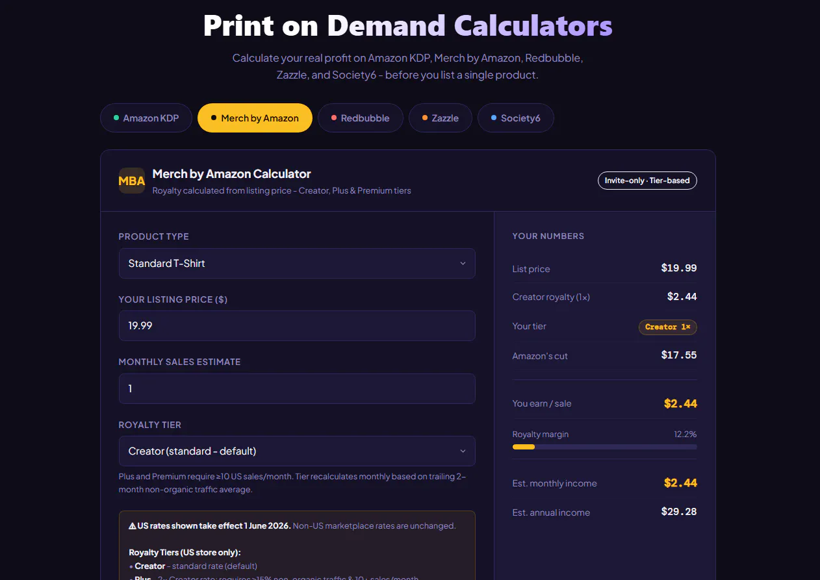The image size is (820, 580).
Task: Click the Amazon's cut $17.55 value
Action: 679,355
